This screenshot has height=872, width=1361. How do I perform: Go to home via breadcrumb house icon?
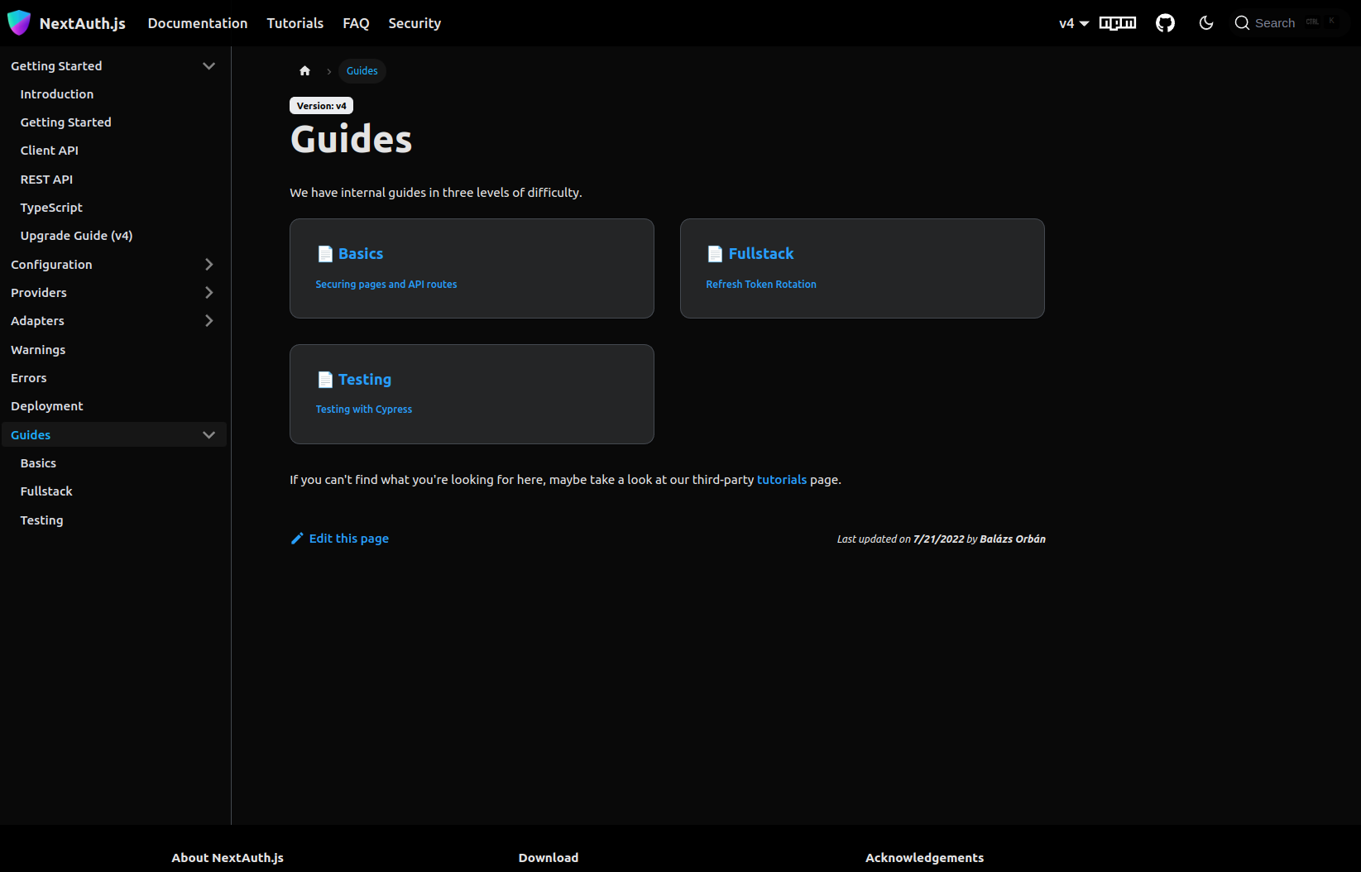[x=304, y=71]
